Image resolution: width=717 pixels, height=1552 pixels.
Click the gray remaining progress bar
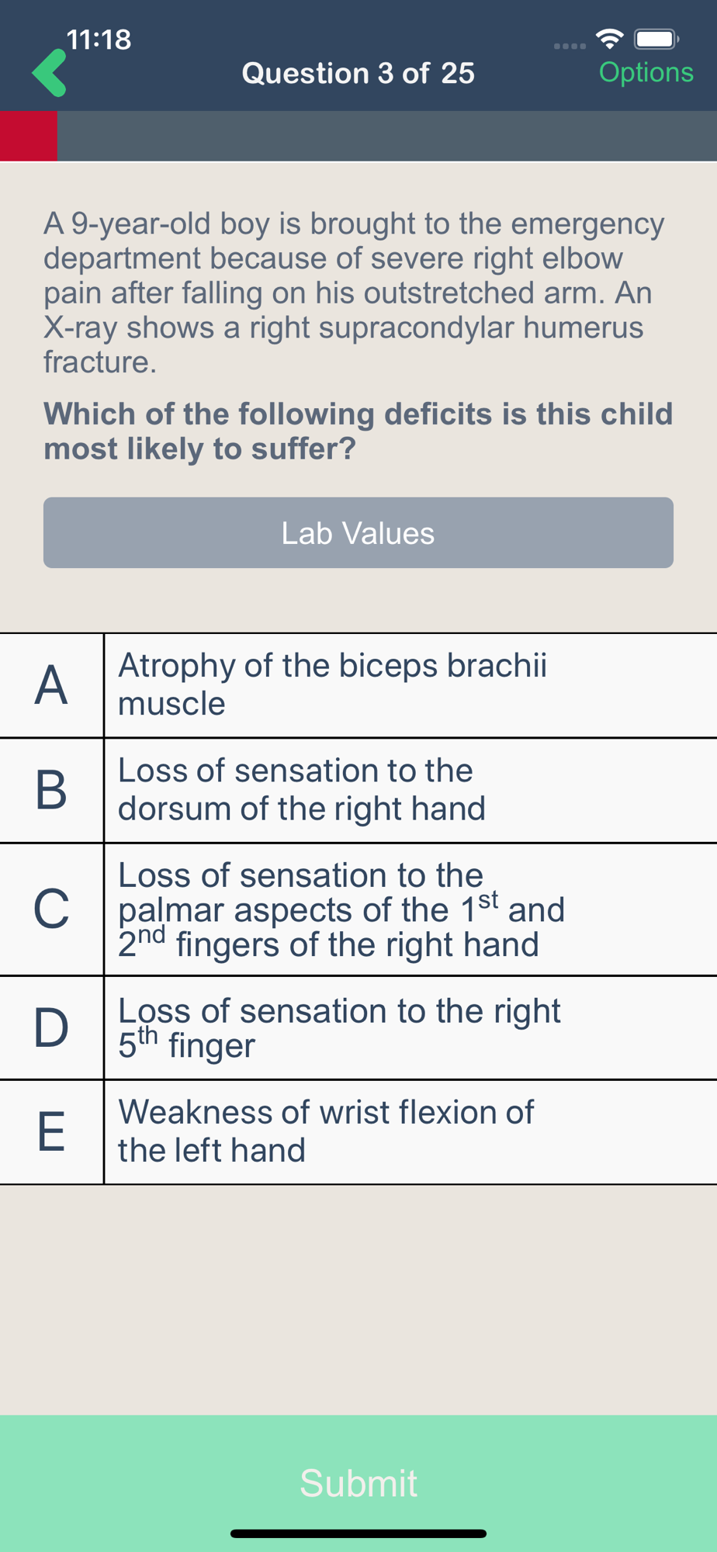coord(386,136)
